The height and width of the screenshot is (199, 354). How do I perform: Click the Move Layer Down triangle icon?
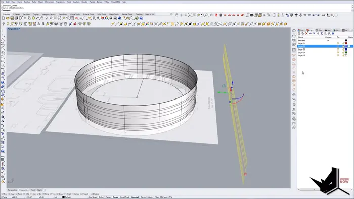coord(314,33)
